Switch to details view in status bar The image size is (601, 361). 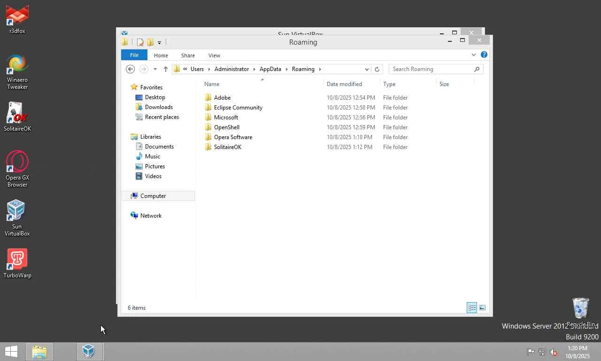[472, 308]
